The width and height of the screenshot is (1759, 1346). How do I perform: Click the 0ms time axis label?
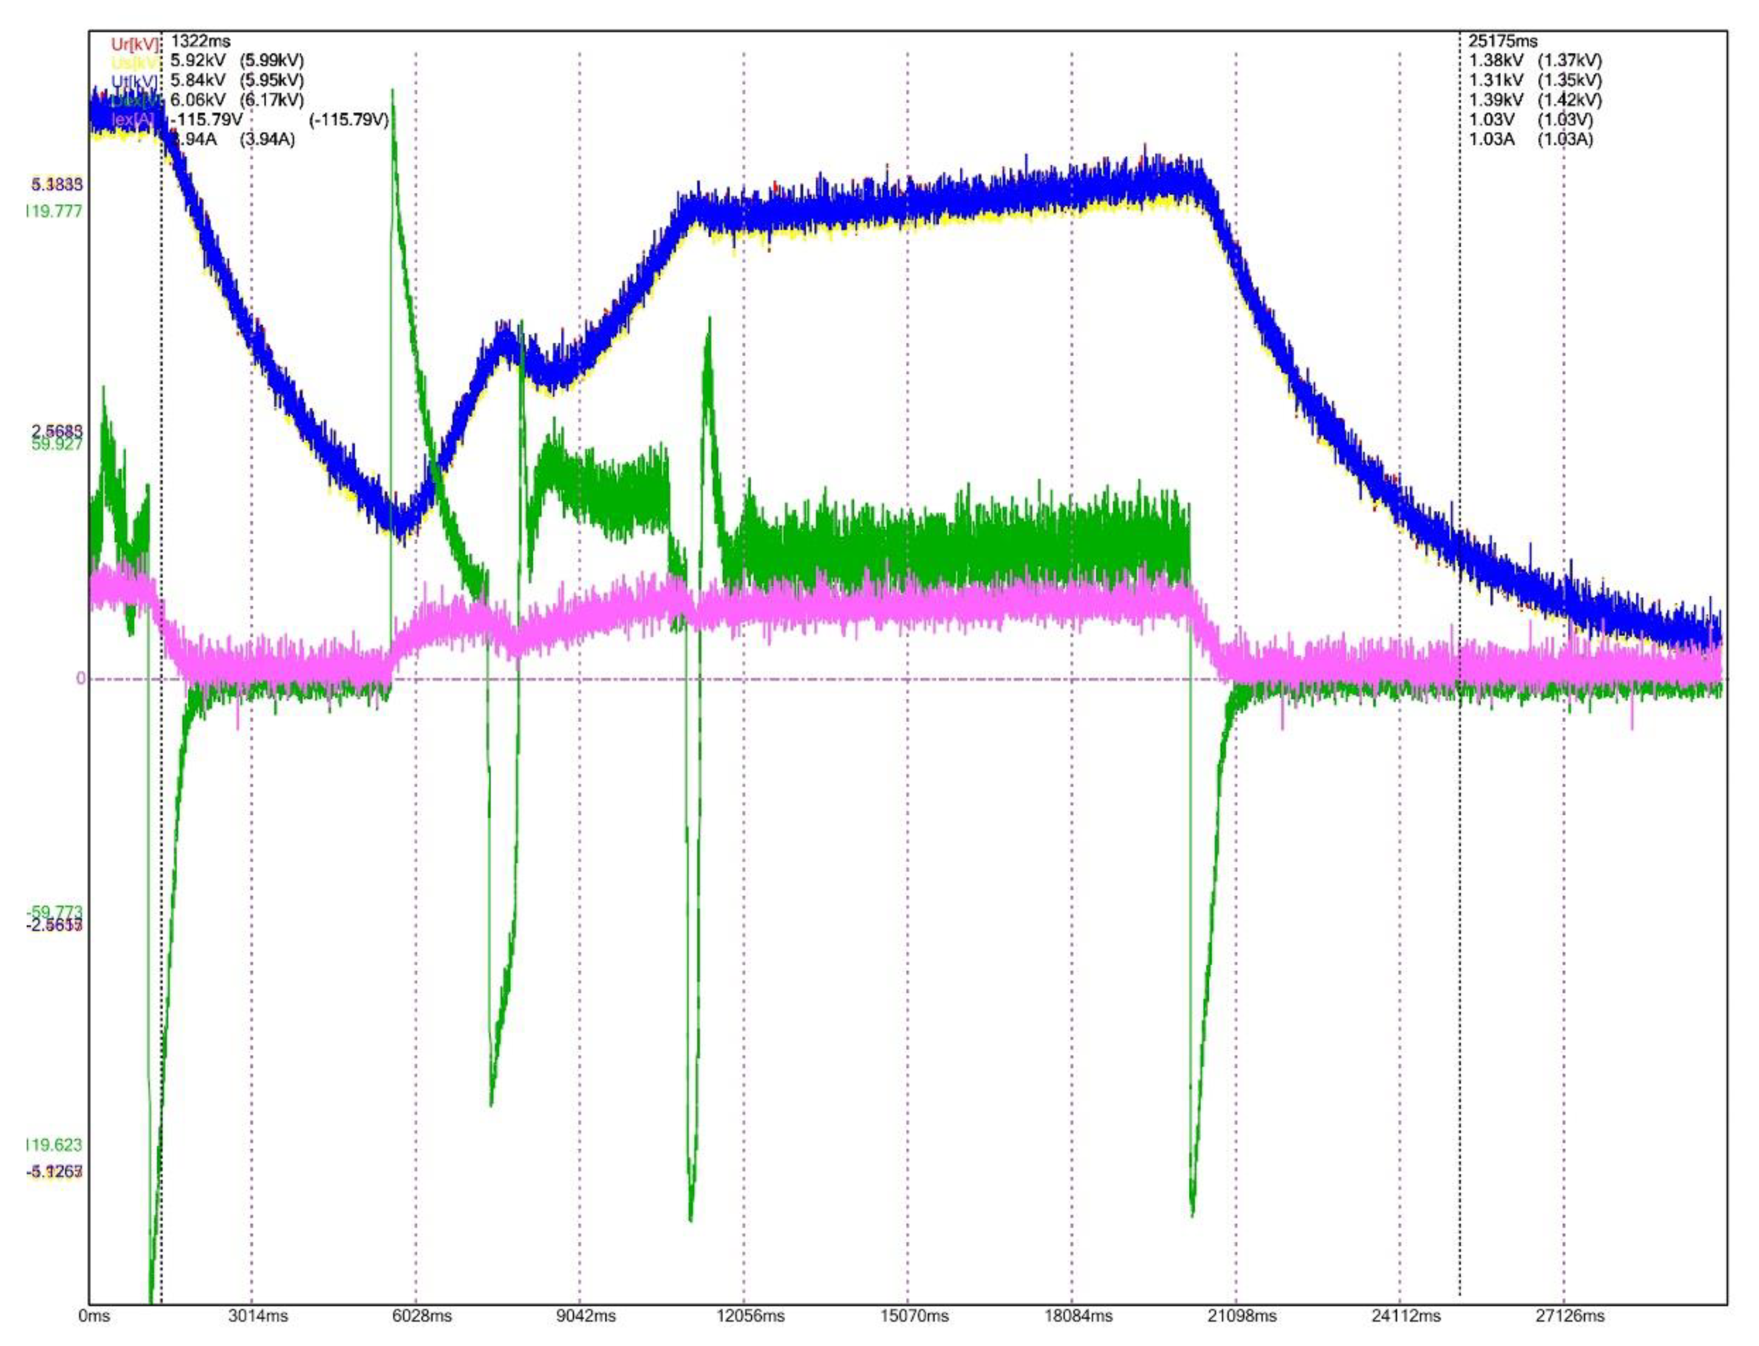(x=95, y=1316)
